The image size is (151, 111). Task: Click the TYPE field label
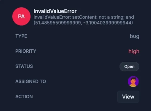pyautogui.click(x=21, y=36)
